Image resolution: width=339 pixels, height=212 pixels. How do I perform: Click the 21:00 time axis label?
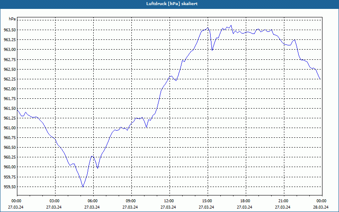pyautogui.click(x=284, y=201)
